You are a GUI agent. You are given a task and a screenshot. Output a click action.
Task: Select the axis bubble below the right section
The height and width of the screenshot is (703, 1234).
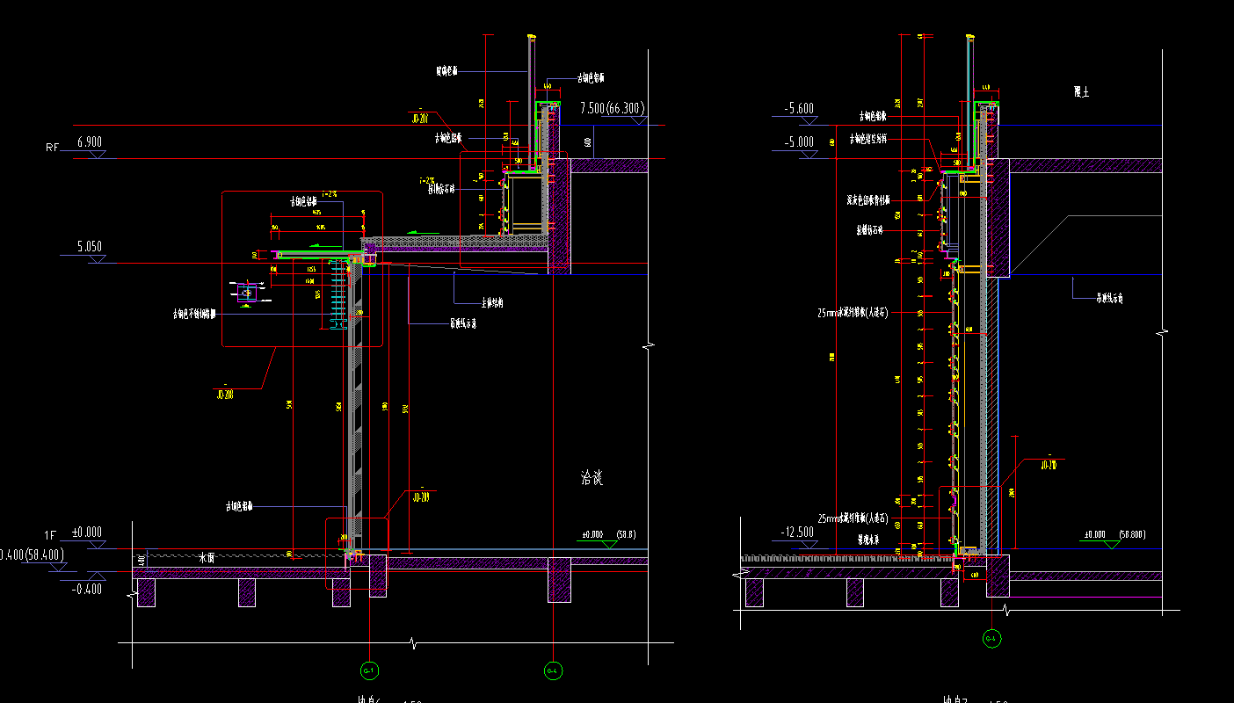[991, 638]
